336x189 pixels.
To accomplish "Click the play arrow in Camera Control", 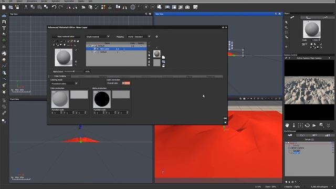I will pyautogui.click(x=314, y=125).
